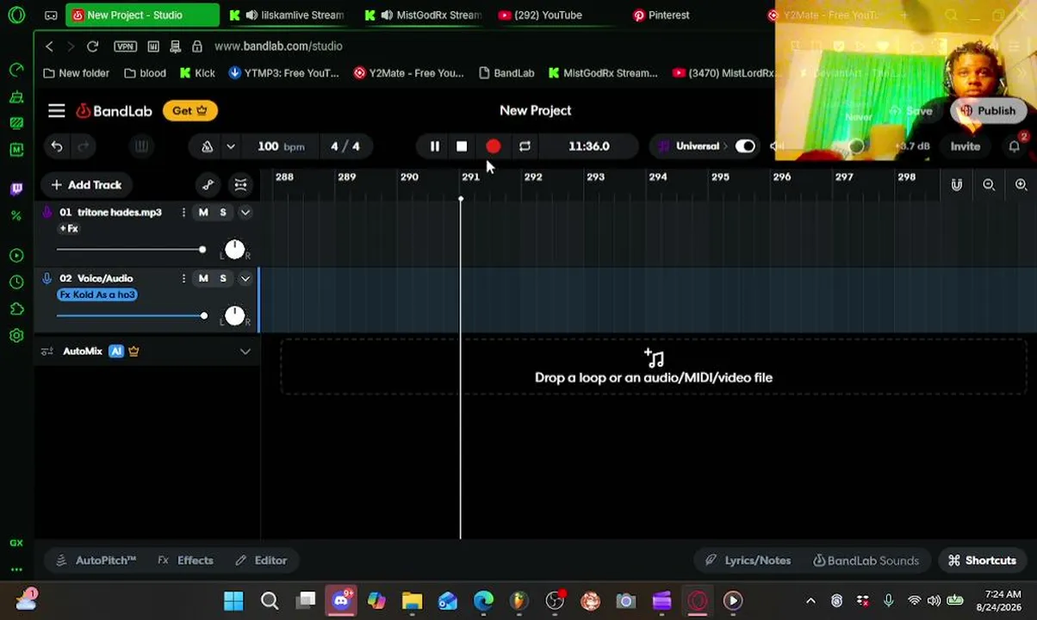Toggle cycle loop mode

[x=525, y=146]
